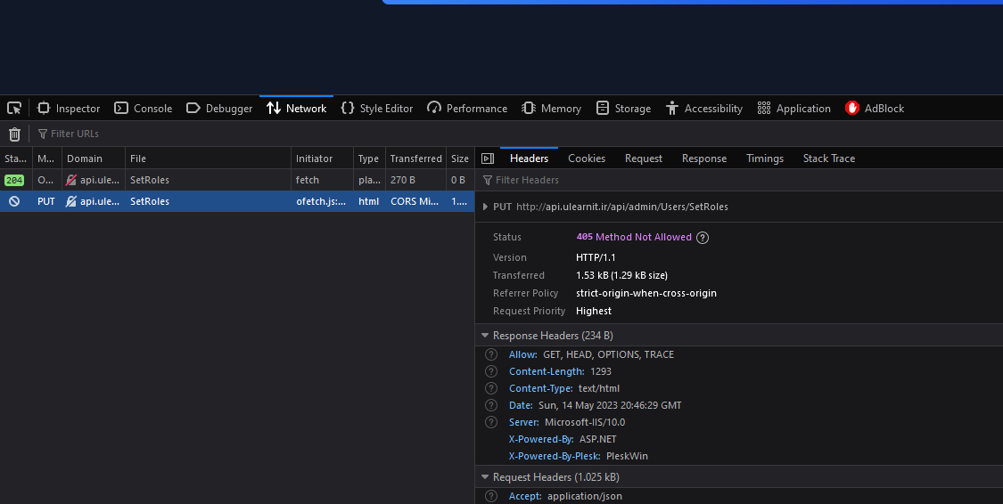Click help icon beside Server header
Viewport: 1003px width, 504px height.
[x=491, y=422]
